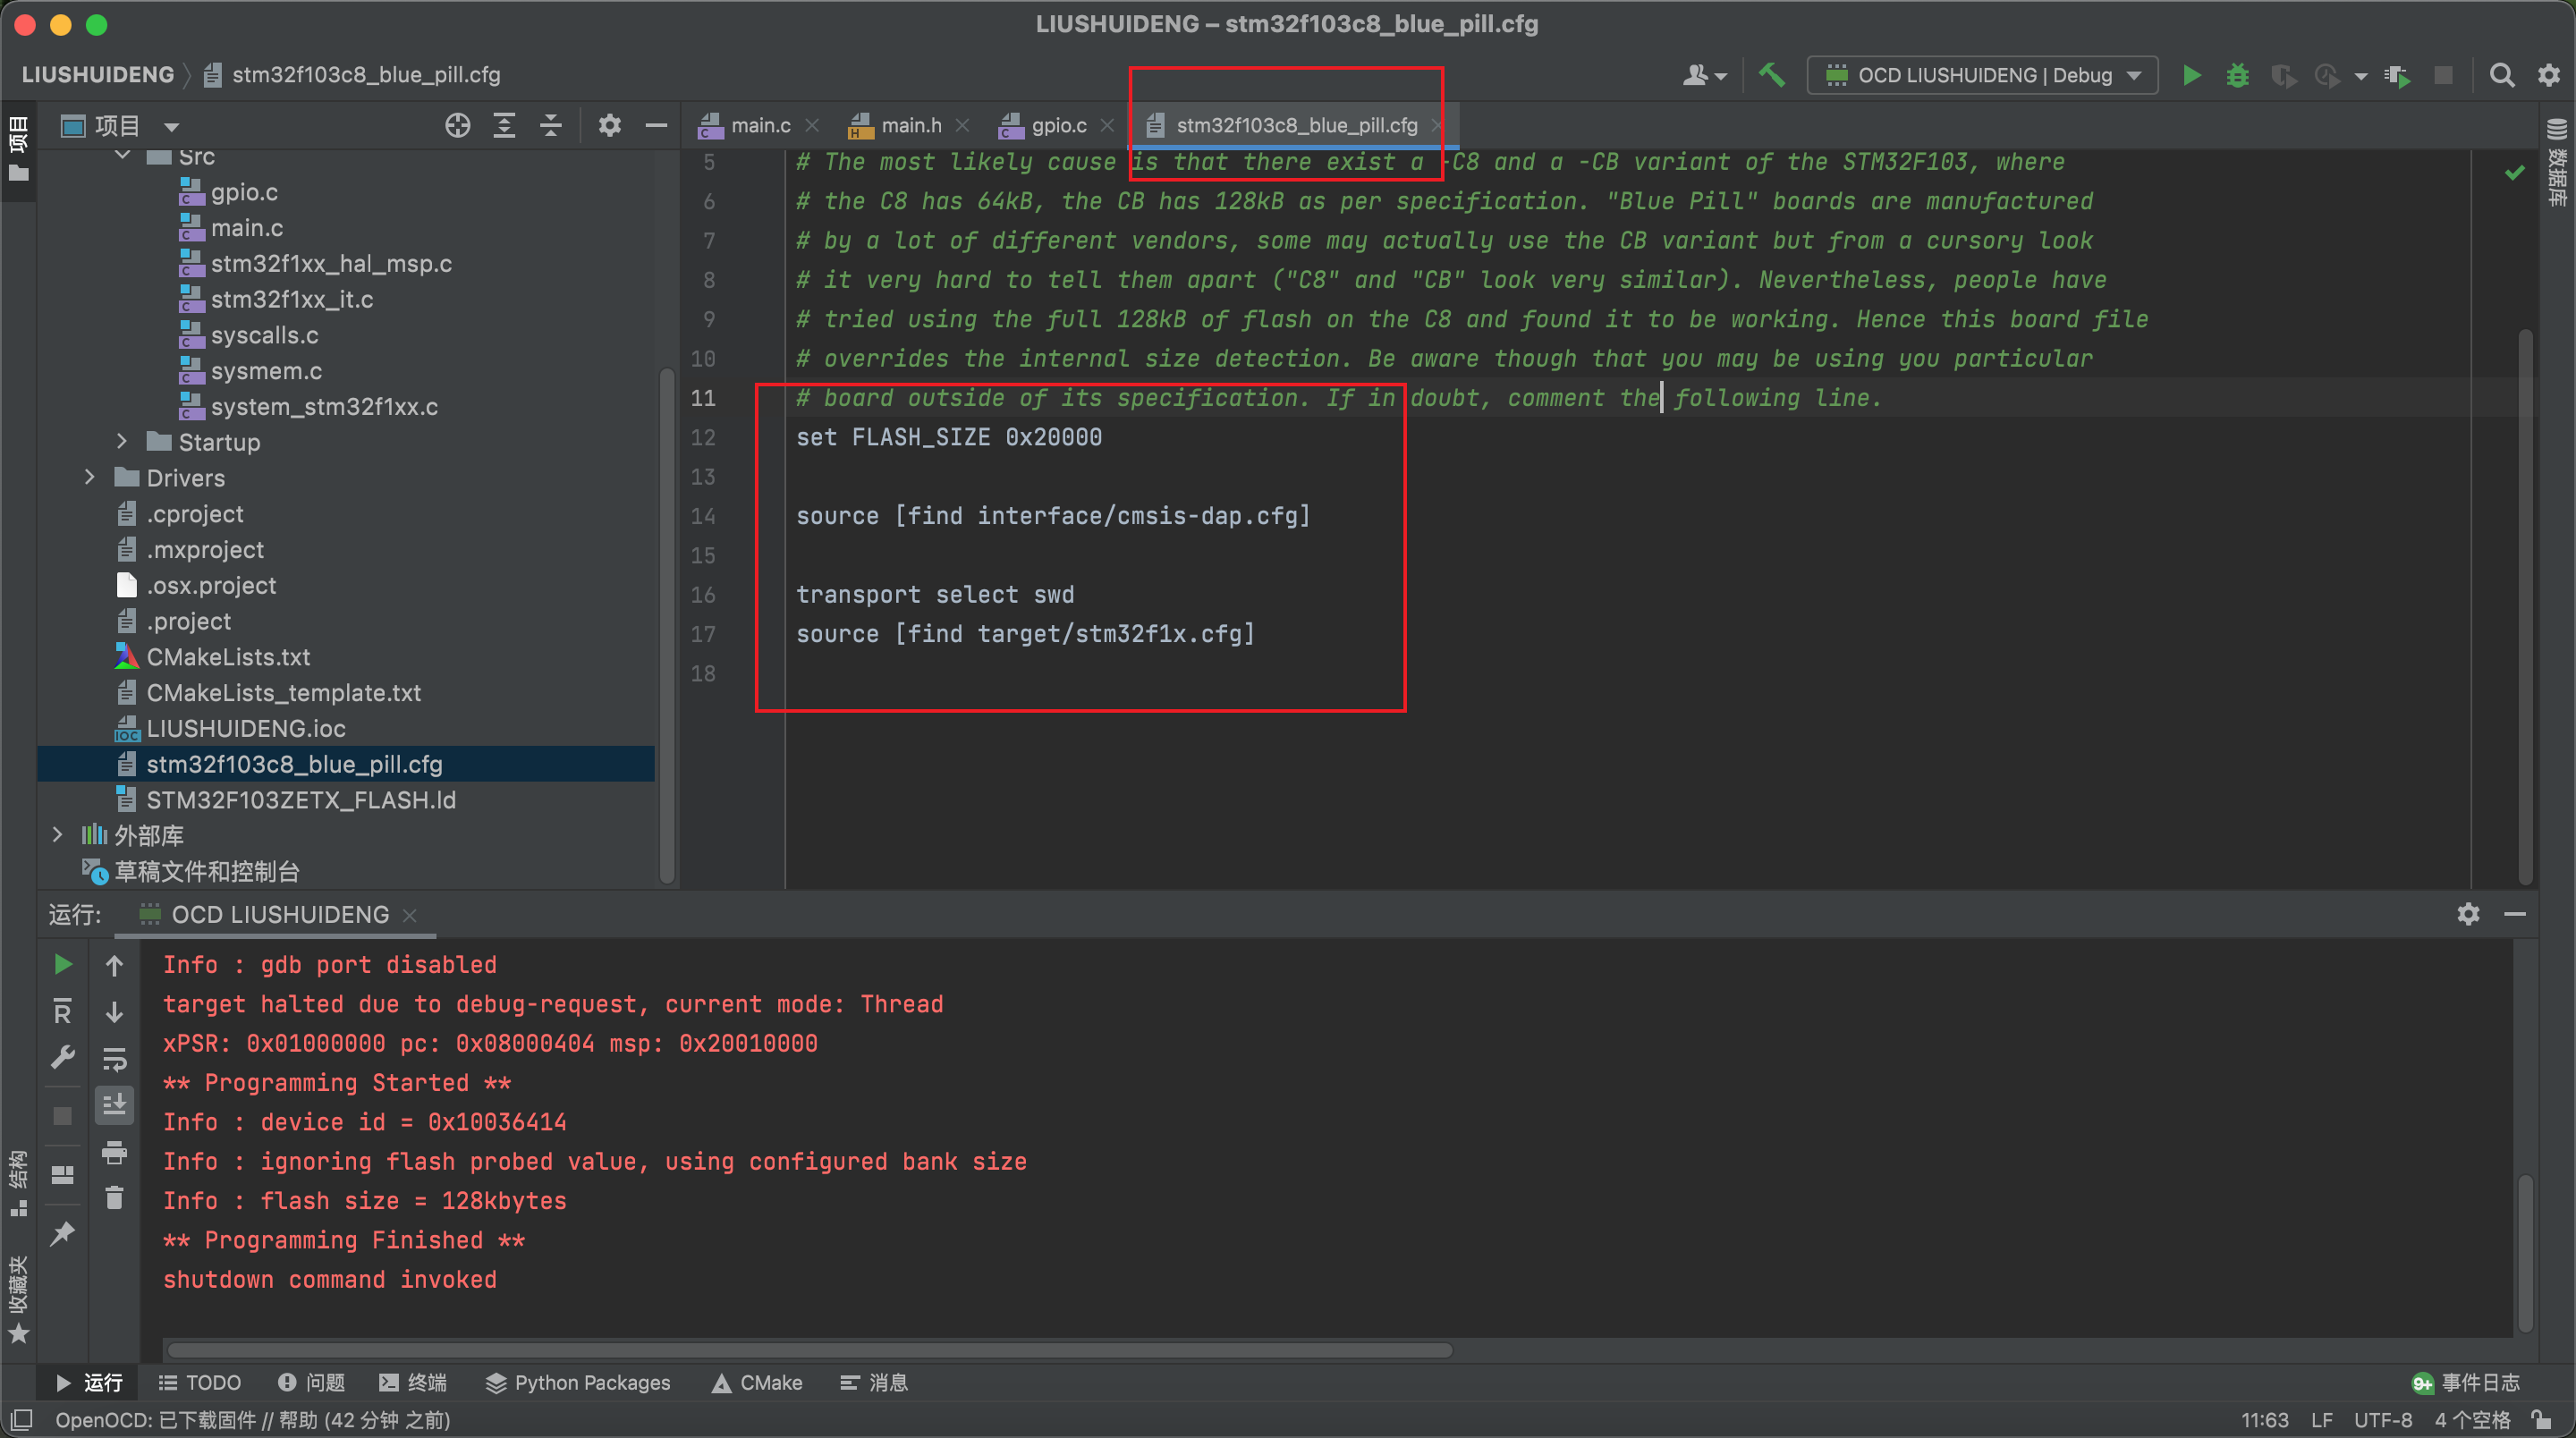
Task: Place the cursor on the FLASH_SIZE line in editor
Action: pos(948,438)
